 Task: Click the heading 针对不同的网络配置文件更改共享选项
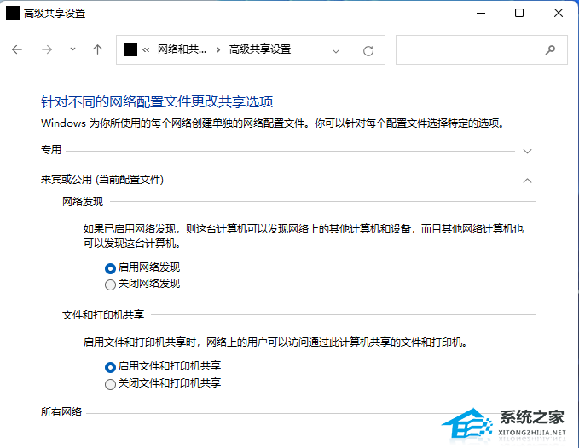[157, 101]
